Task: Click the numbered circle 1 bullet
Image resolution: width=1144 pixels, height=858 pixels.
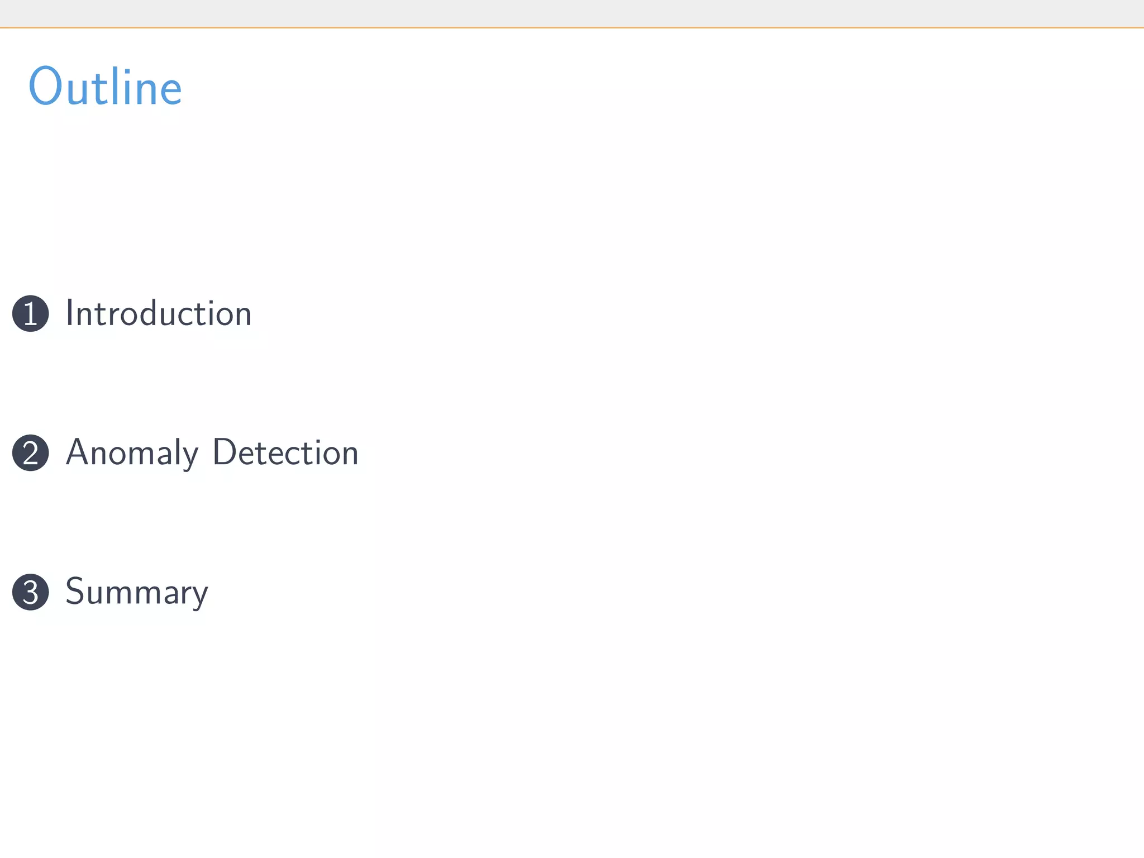Action: click(31, 313)
